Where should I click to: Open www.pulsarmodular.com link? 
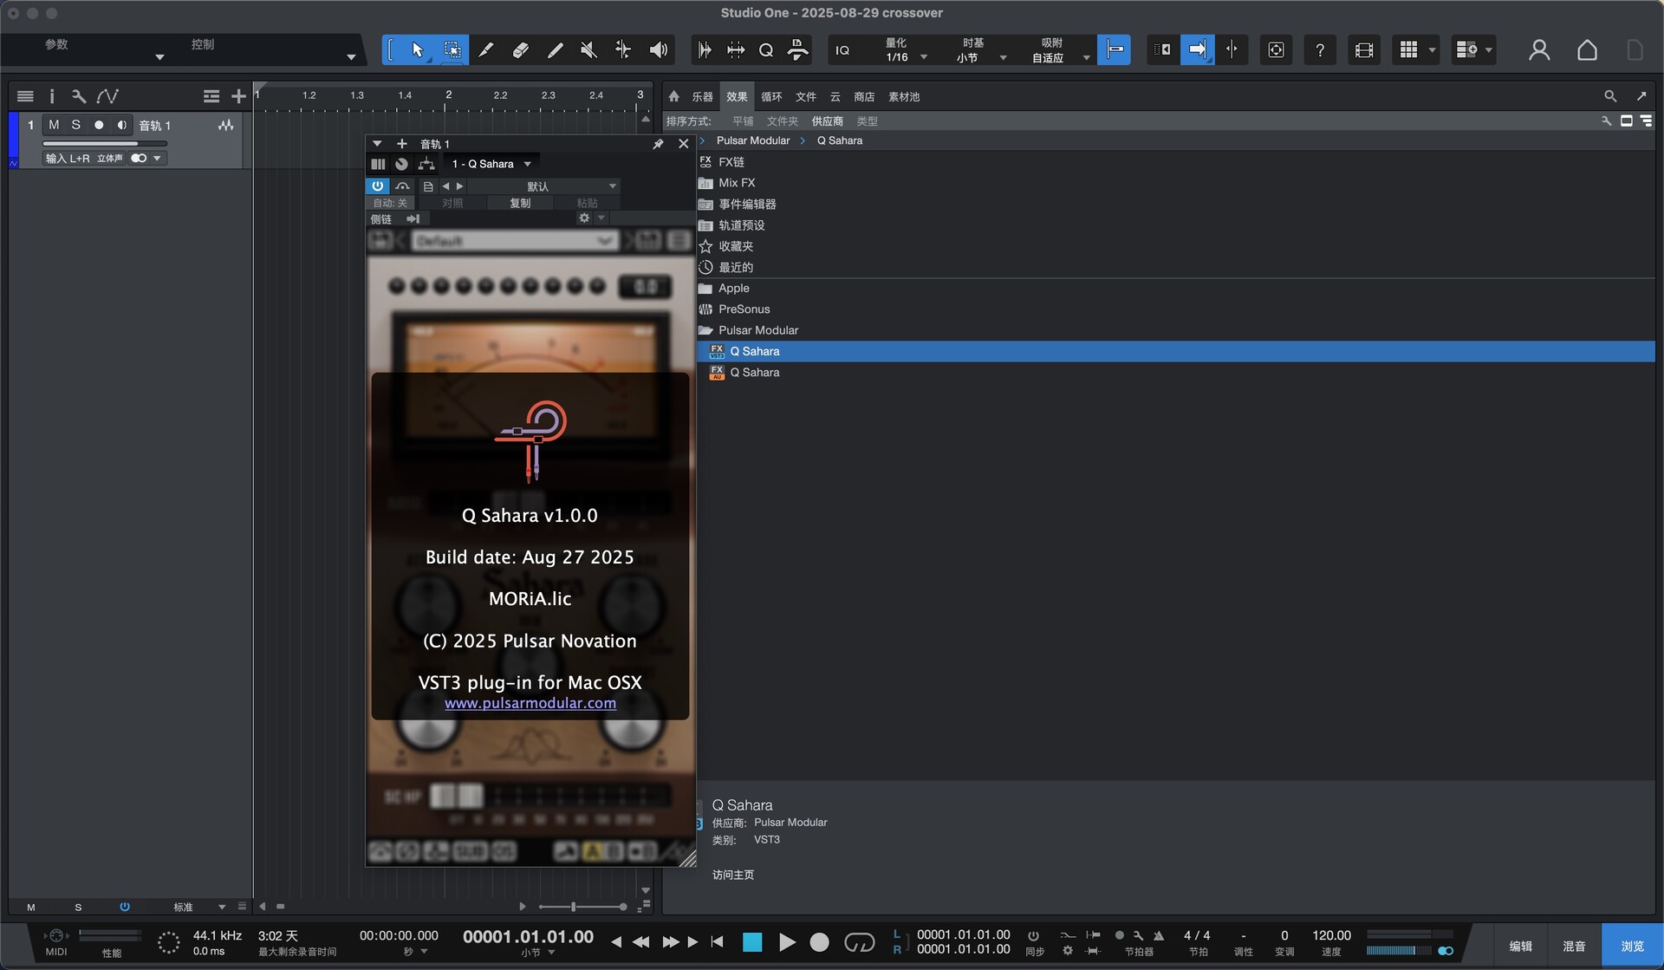[x=530, y=703]
